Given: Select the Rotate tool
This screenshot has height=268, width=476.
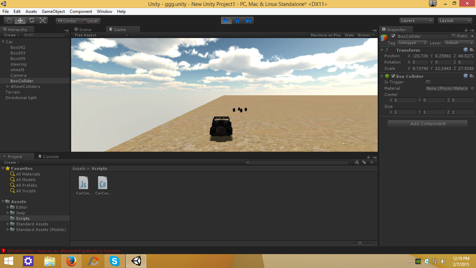Looking at the screenshot, I should coord(31,20).
